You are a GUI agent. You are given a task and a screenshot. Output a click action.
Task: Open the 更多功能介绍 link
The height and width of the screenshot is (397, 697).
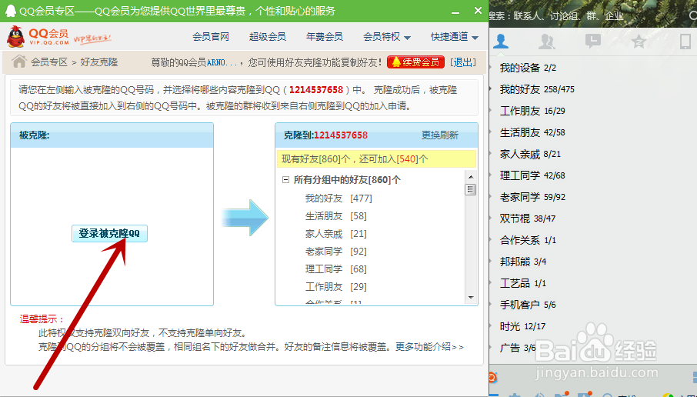click(429, 347)
